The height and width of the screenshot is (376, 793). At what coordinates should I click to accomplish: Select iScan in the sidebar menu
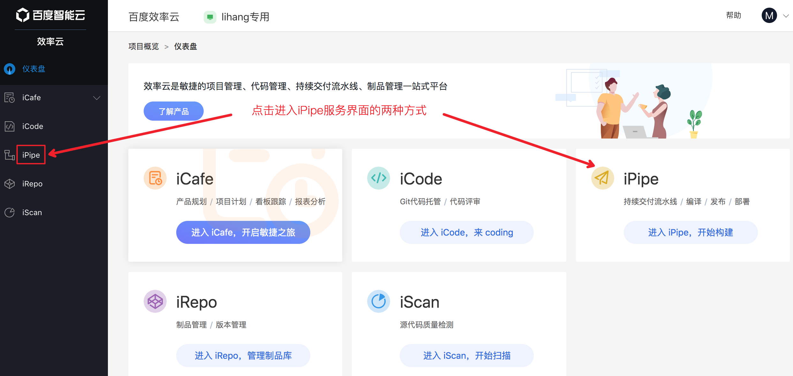pyautogui.click(x=32, y=213)
